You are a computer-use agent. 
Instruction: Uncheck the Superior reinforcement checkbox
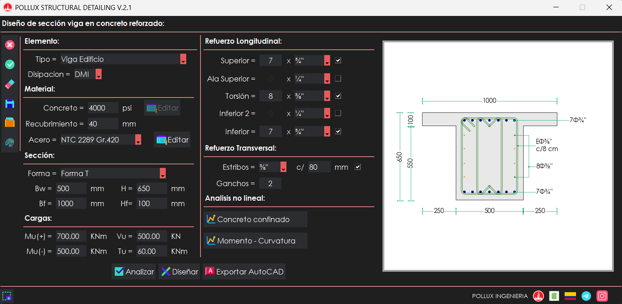pos(338,61)
